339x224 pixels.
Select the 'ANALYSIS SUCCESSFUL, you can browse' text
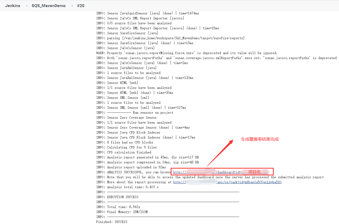(x=139, y=172)
